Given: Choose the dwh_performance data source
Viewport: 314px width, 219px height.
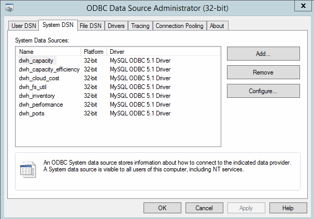Looking at the screenshot, I should [41, 105].
